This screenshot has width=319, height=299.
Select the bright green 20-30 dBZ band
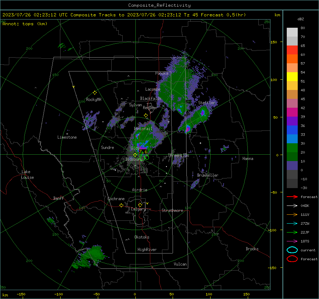292,148
